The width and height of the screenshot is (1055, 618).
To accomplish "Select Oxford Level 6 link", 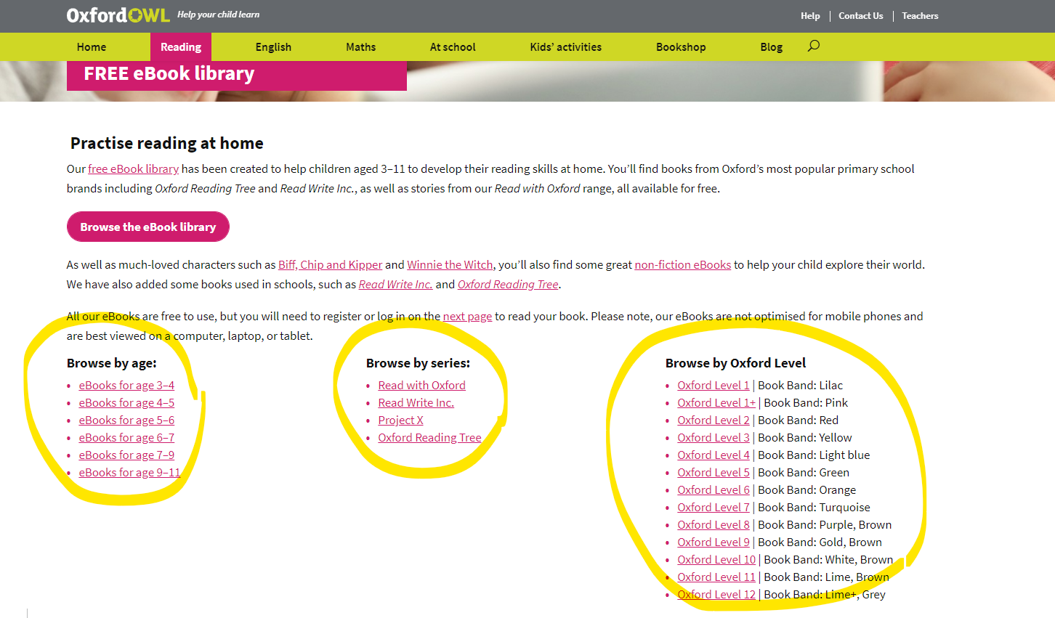I will tap(714, 489).
